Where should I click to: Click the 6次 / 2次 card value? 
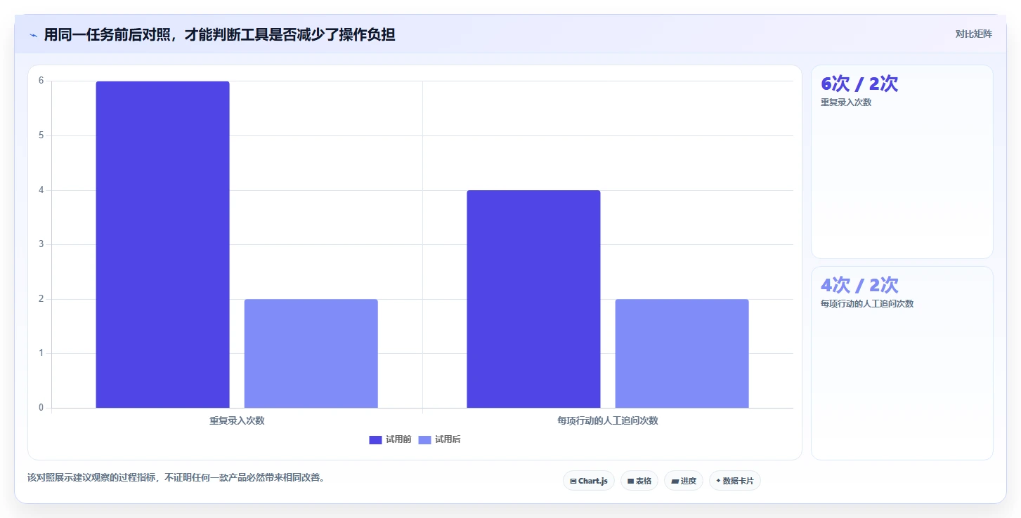(859, 84)
